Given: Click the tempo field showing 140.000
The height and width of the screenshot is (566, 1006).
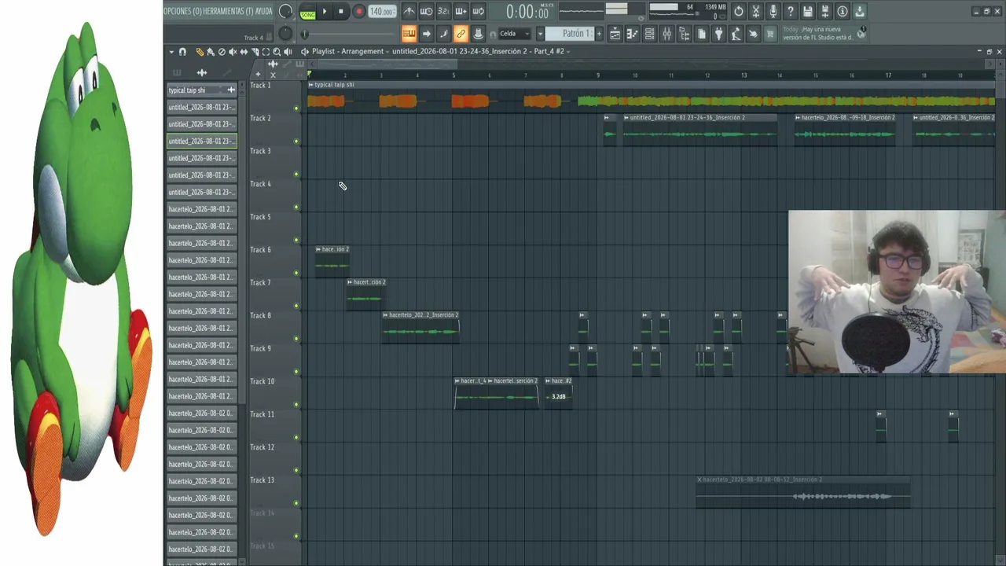Looking at the screenshot, I should pos(382,12).
